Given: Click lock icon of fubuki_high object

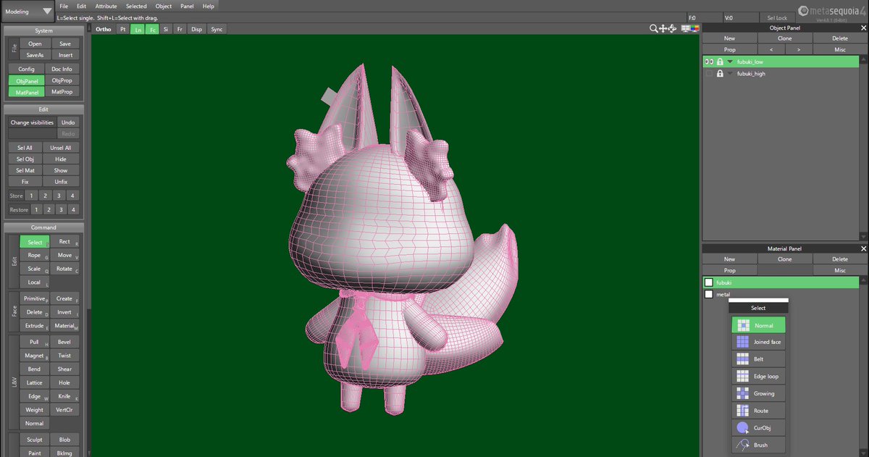Looking at the screenshot, I should (x=720, y=74).
